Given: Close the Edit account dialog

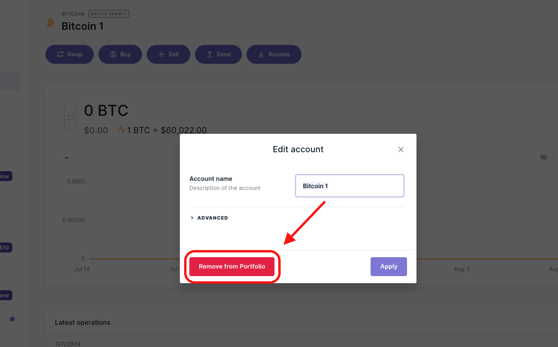Looking at the screenshot, I should pyautogui.click(x=401, y=149).
